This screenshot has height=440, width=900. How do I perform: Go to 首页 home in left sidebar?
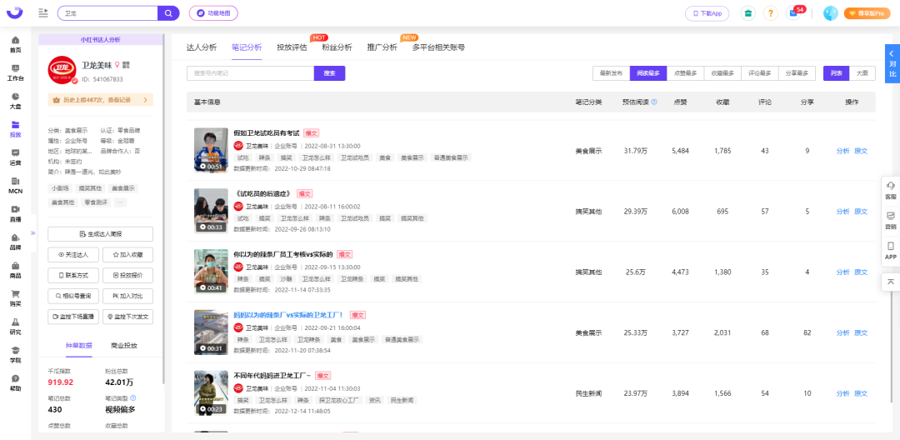(x=16, y=45)
